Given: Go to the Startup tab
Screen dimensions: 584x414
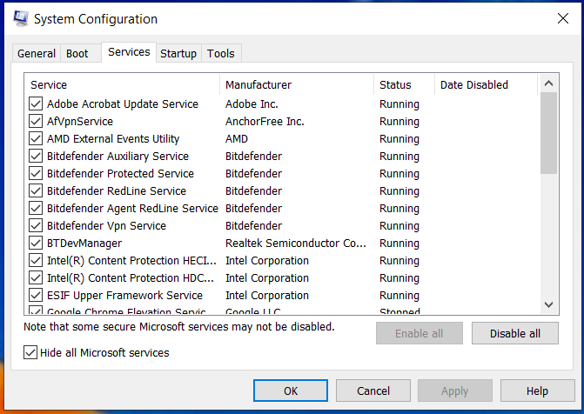Looking at the screenshot, I should coord(178,54).
